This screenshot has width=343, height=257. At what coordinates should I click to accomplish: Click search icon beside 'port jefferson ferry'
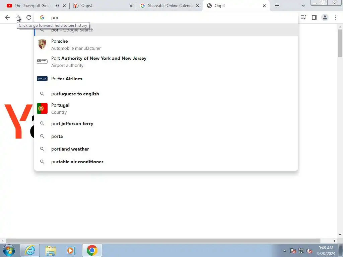tap(42, 123)
